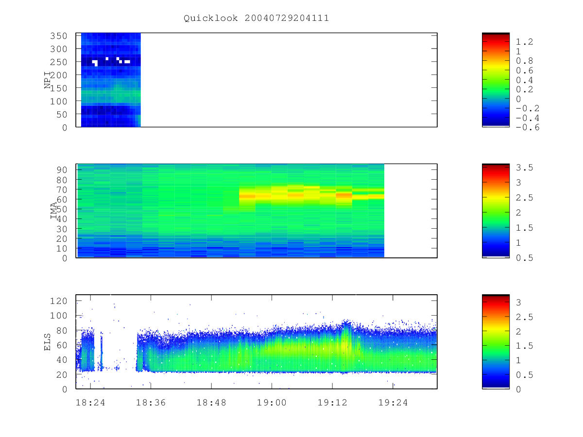Select the NPI axis label
Screen dimensions: 583x437
[48, 80]
